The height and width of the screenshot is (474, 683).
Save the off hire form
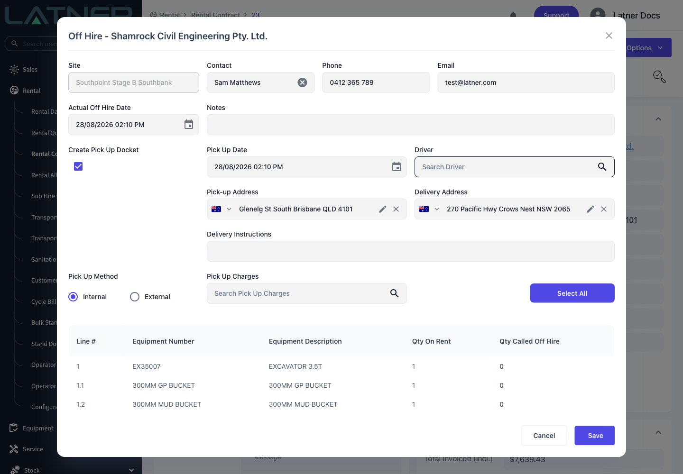594,436
